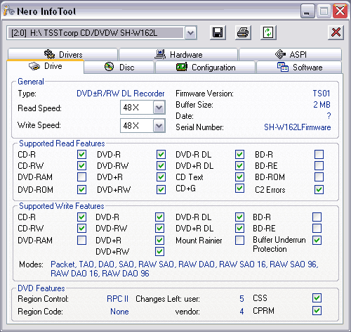Toggle C2 Errors checkbox
The width and height of the screenshot is (351, 332).
point(319,190)
